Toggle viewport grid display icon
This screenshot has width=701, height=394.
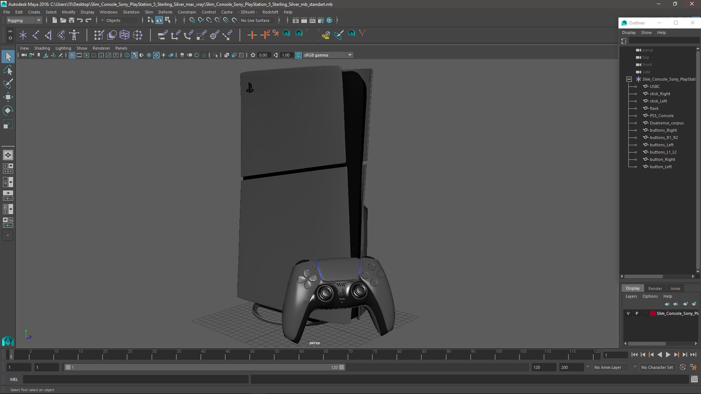pos(72,55)
